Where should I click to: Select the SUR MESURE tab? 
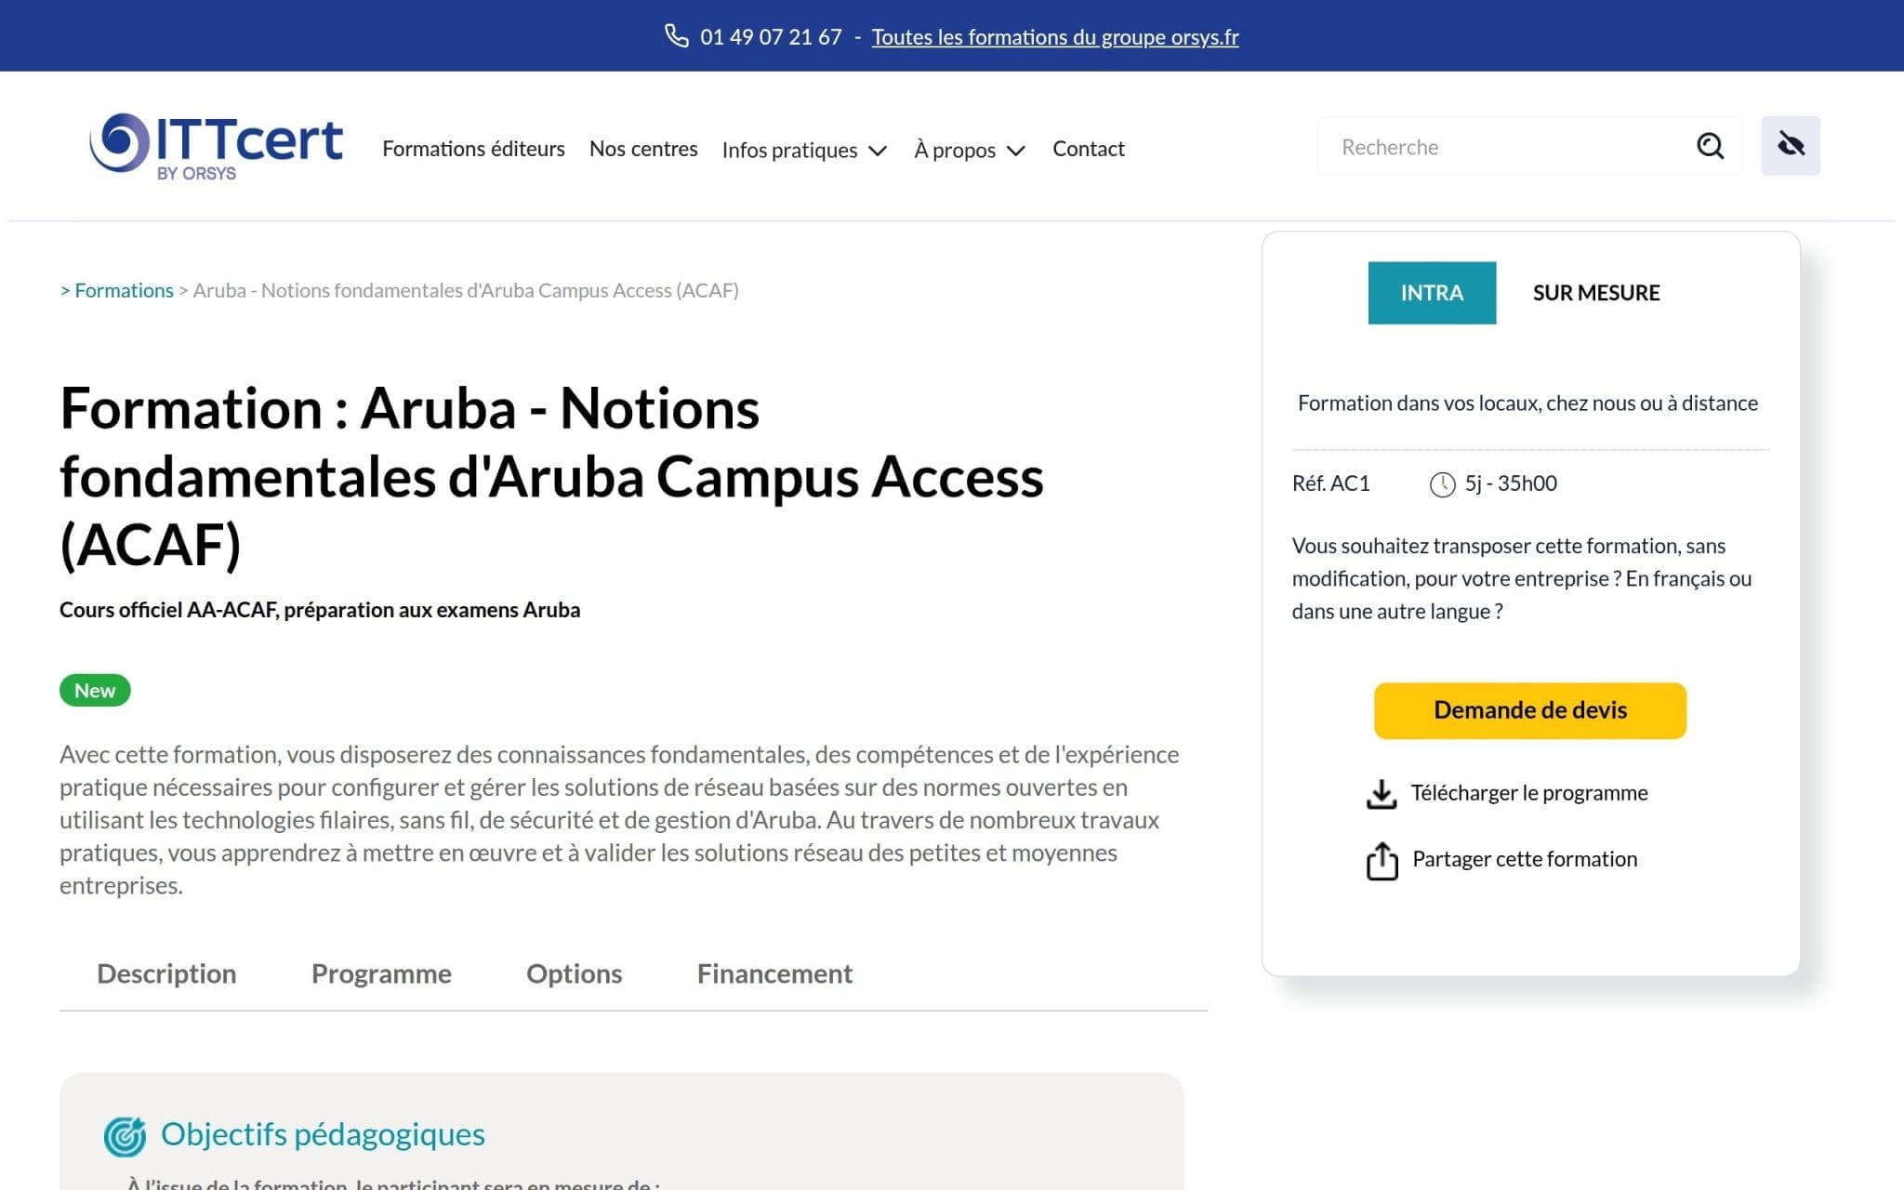pyautogui.click(x=1595, y=293)
